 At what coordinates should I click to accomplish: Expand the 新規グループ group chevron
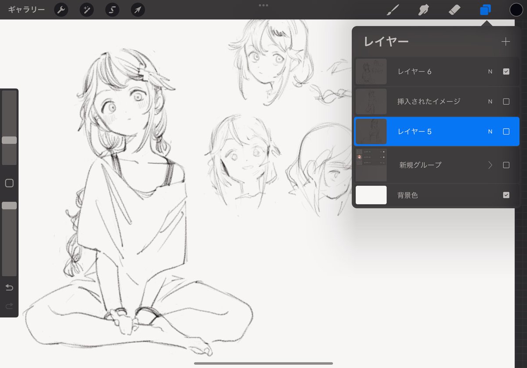click(x=490, y=165)
